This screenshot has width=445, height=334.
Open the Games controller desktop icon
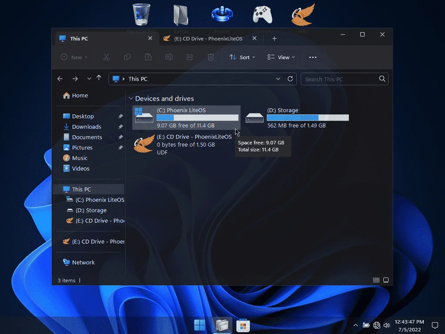(262, 15)
